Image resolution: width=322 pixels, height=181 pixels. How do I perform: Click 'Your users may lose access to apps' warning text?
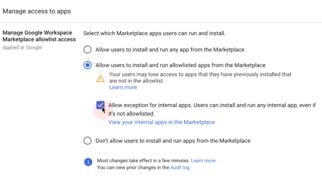[200, 77]
